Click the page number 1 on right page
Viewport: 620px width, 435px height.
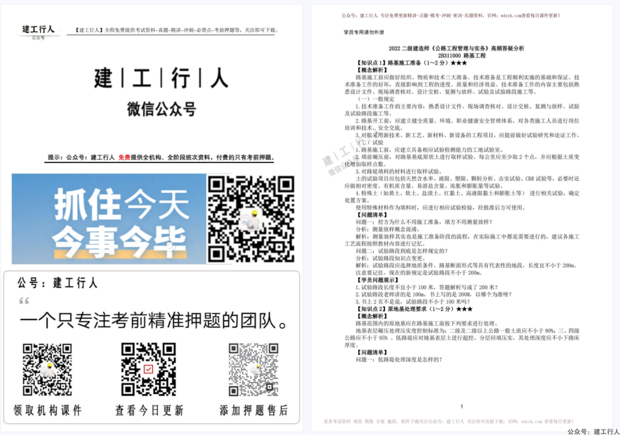click(x=462, y=407)
